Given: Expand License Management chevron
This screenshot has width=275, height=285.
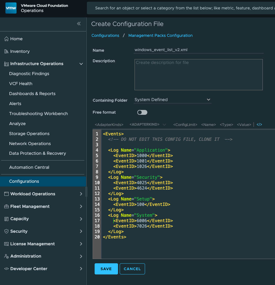Looking at the screenshot, I should tap(81, 244).
